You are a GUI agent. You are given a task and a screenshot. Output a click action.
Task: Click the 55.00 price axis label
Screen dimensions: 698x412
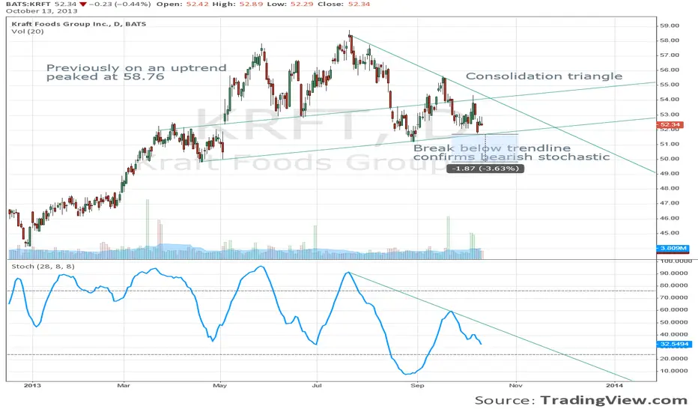(670, 85)
